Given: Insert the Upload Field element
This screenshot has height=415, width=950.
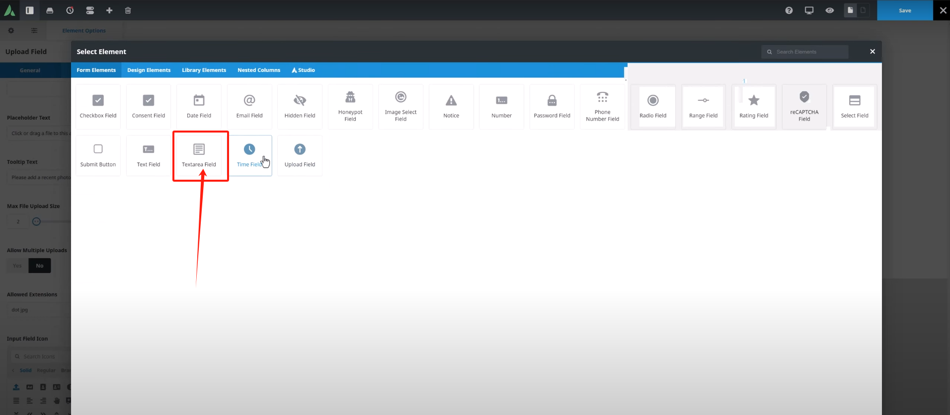Looking at the screenshot, I should click(x=300, y=155).
